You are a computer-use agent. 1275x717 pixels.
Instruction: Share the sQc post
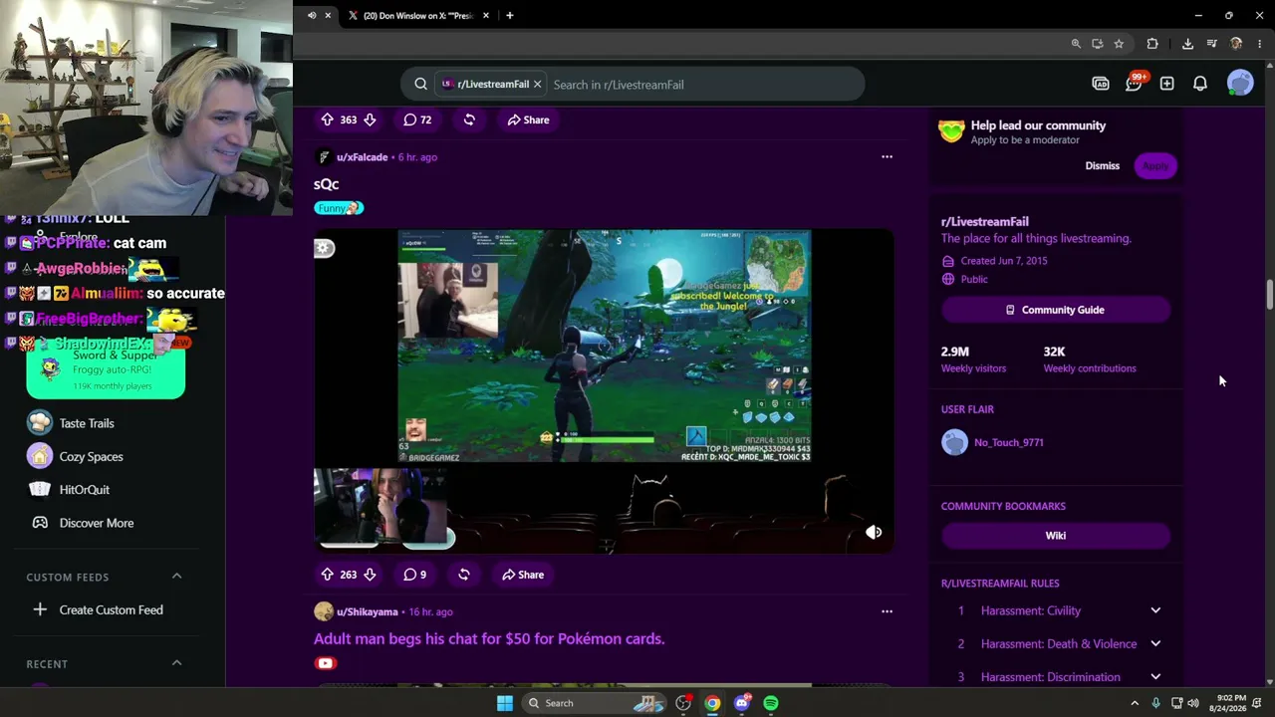pyautogui.click(x=523, y=575)
